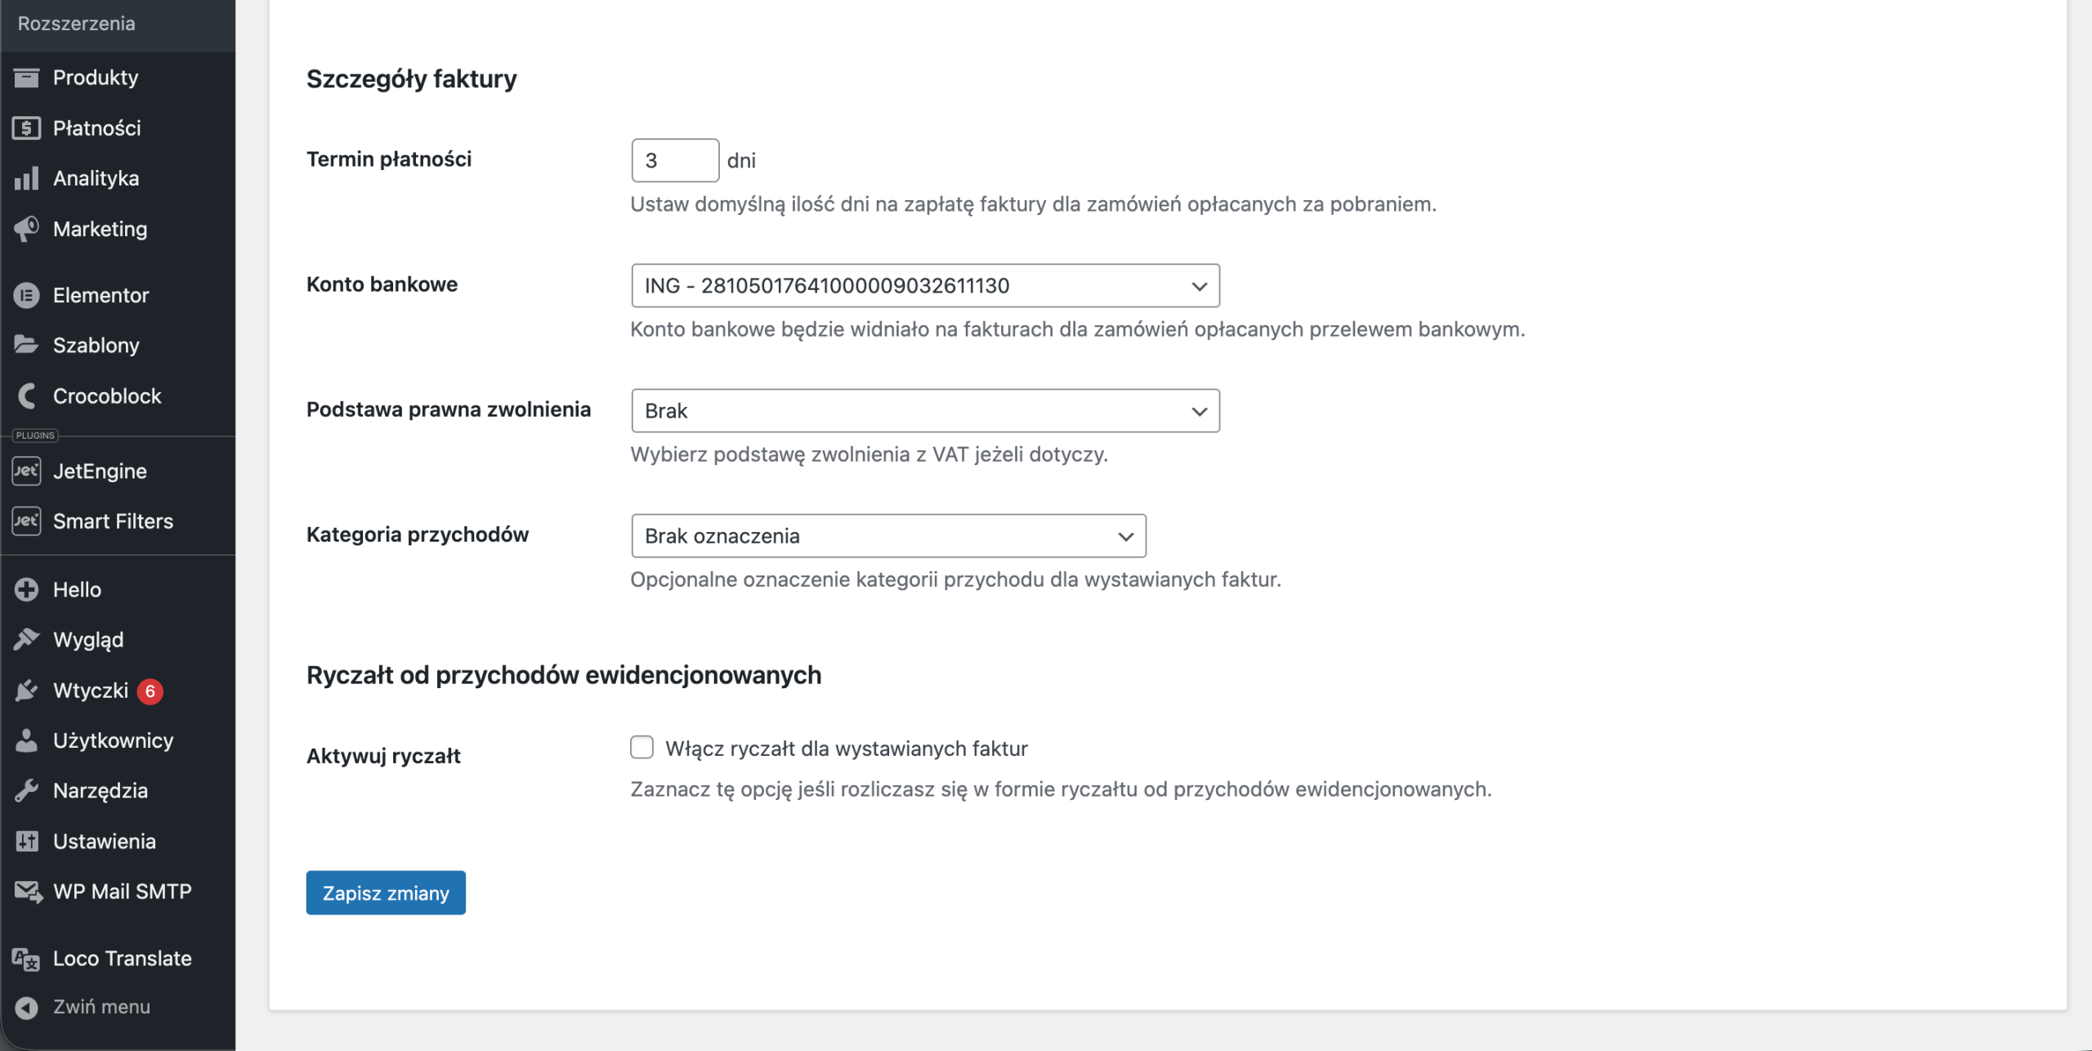Collapse the admin menu via Zwiń menu

pos(101,1007)
